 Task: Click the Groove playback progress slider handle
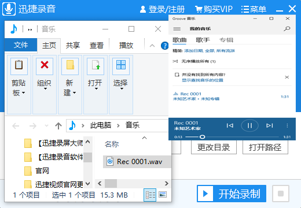(x=202, y=137)
